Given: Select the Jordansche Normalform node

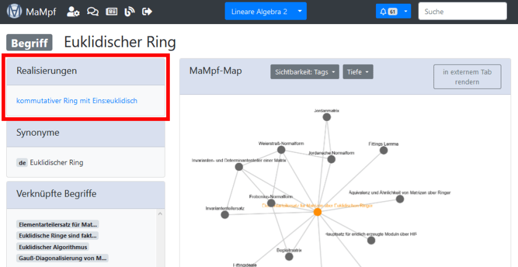Looking at the screenshot, I should 331,159.
